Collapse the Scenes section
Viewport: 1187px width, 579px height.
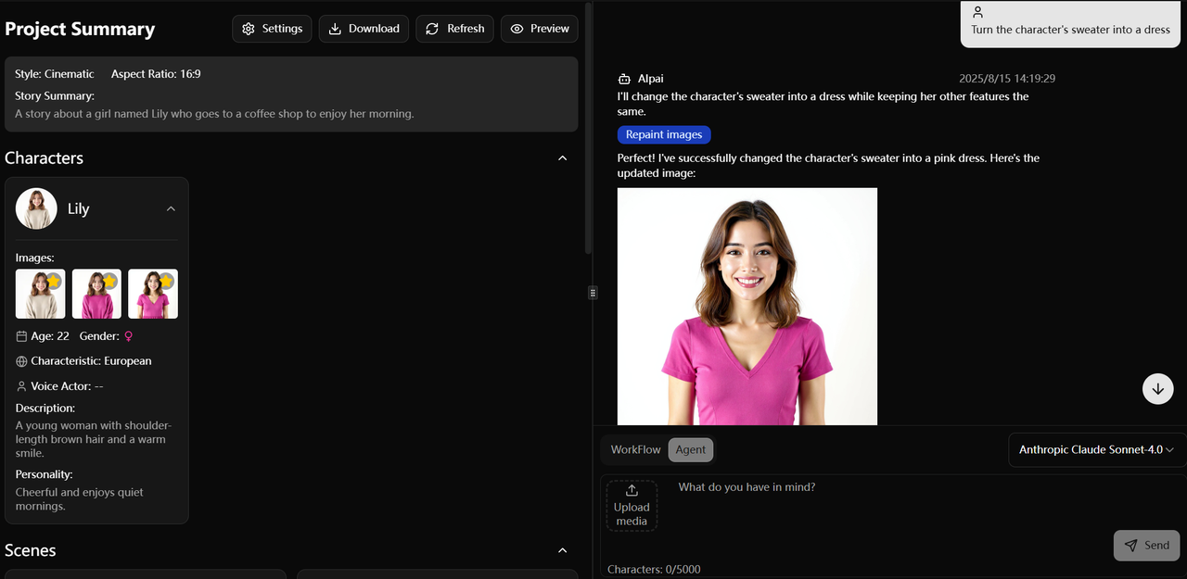(x=562, y=550)
